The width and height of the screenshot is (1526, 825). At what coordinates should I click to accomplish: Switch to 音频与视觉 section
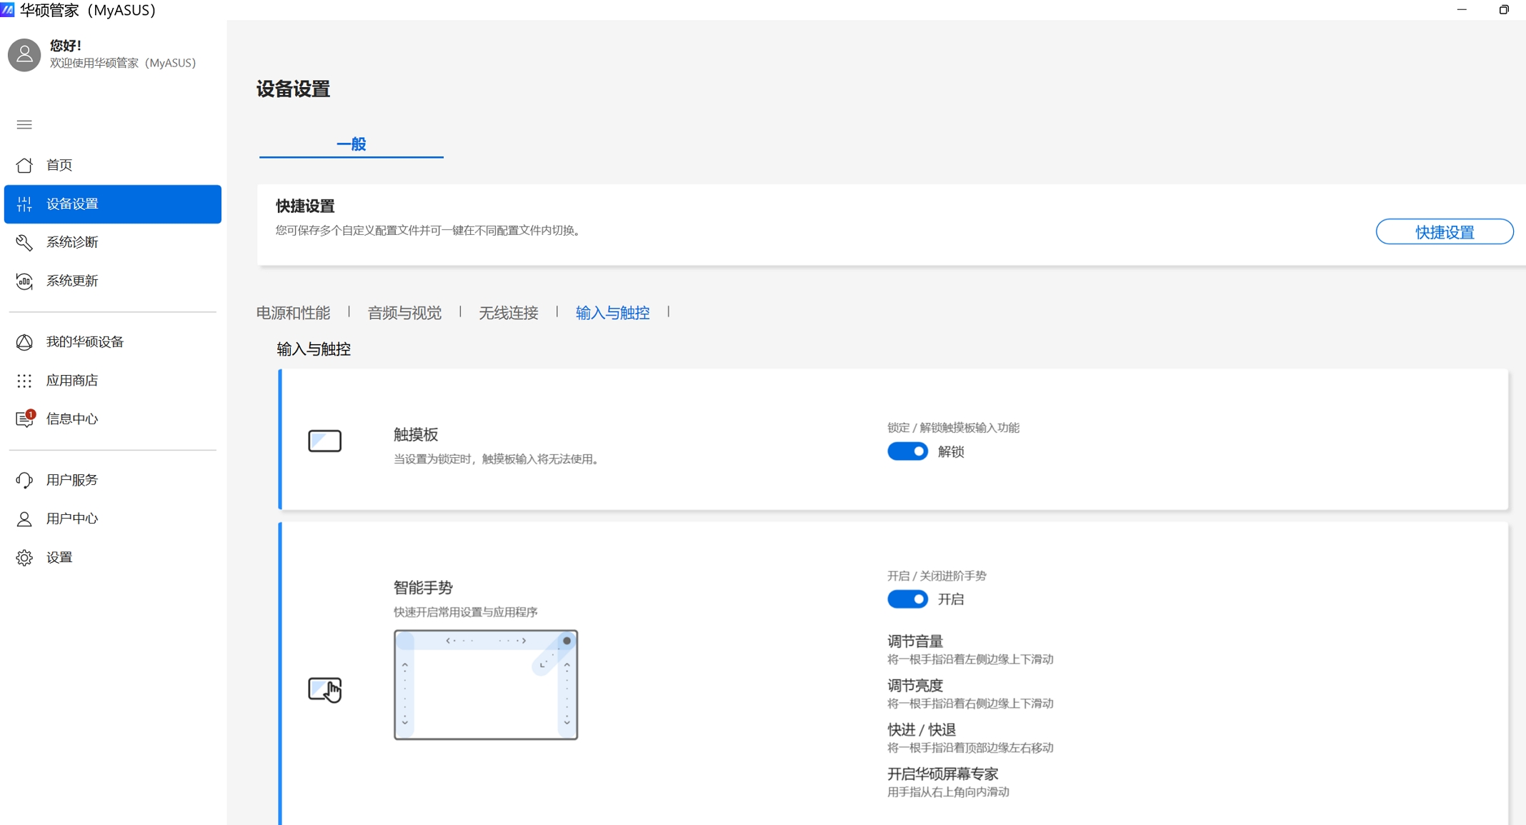(404, 313)
